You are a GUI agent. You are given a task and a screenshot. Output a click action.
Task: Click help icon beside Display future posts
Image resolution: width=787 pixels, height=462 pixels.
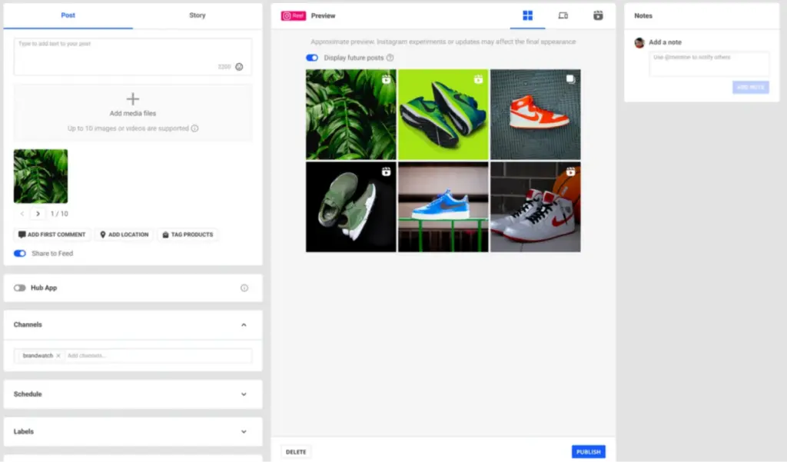pyautogui.click(x=390, y=58)
